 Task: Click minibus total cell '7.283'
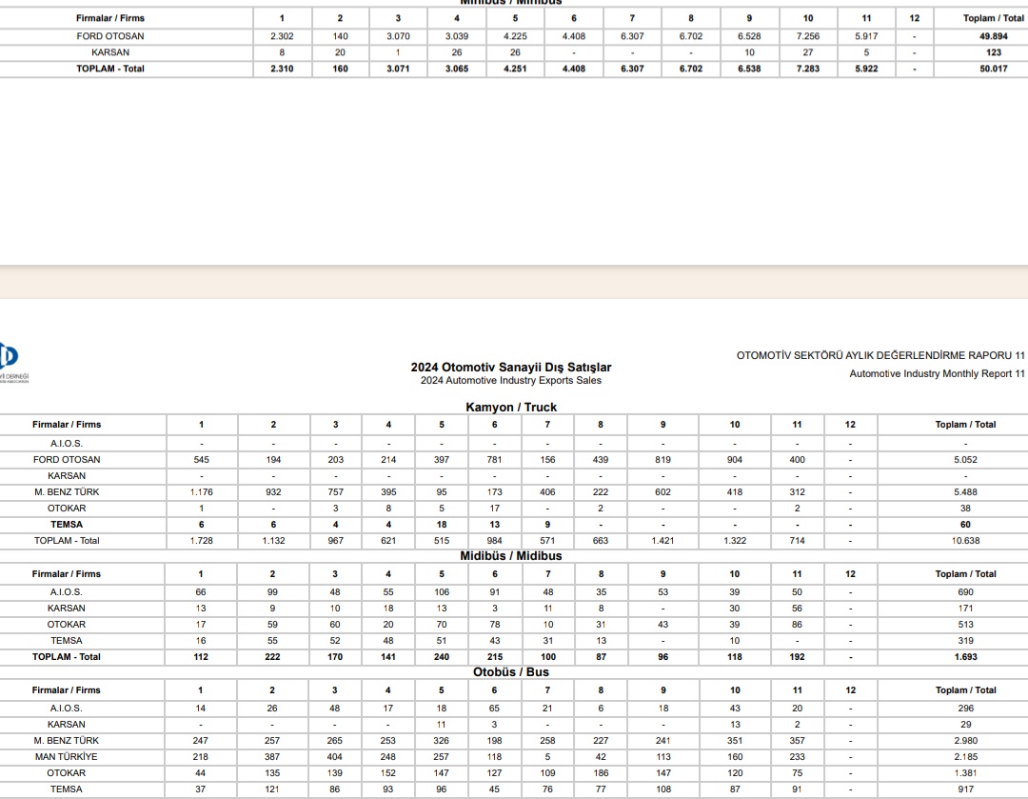coord(808,69)
